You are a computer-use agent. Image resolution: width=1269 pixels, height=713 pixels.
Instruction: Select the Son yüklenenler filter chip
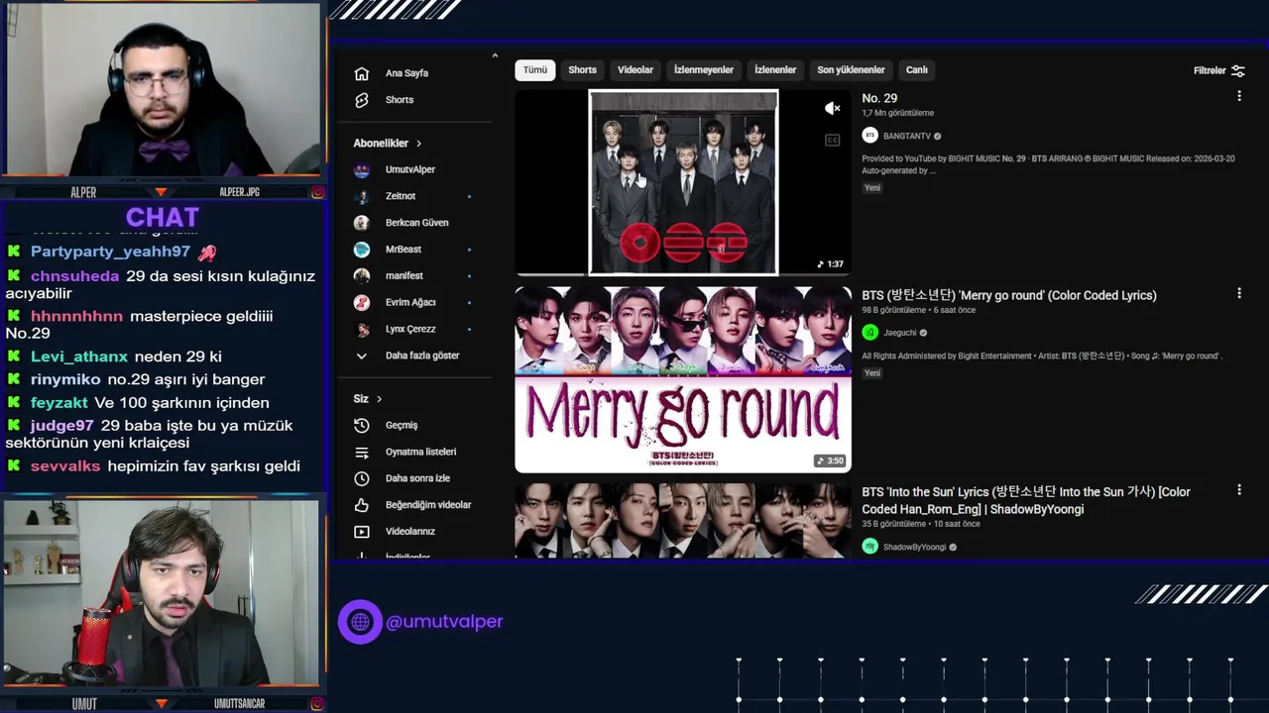(851, 70)
